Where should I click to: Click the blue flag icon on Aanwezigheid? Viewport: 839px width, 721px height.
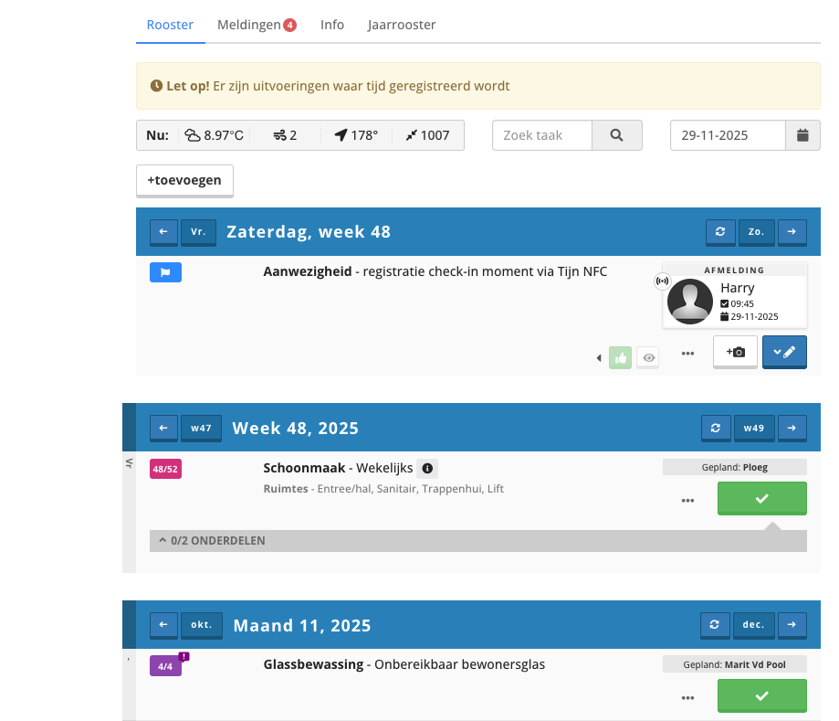point(165,271)
